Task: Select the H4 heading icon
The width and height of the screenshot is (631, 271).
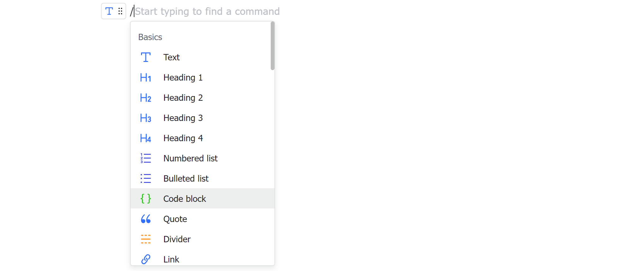Action: pyautogui.click(x=145, y=138)
